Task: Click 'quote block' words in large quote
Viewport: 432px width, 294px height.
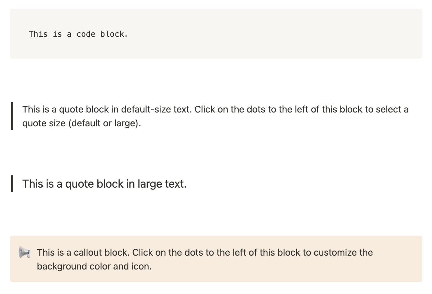Action: 94,184
